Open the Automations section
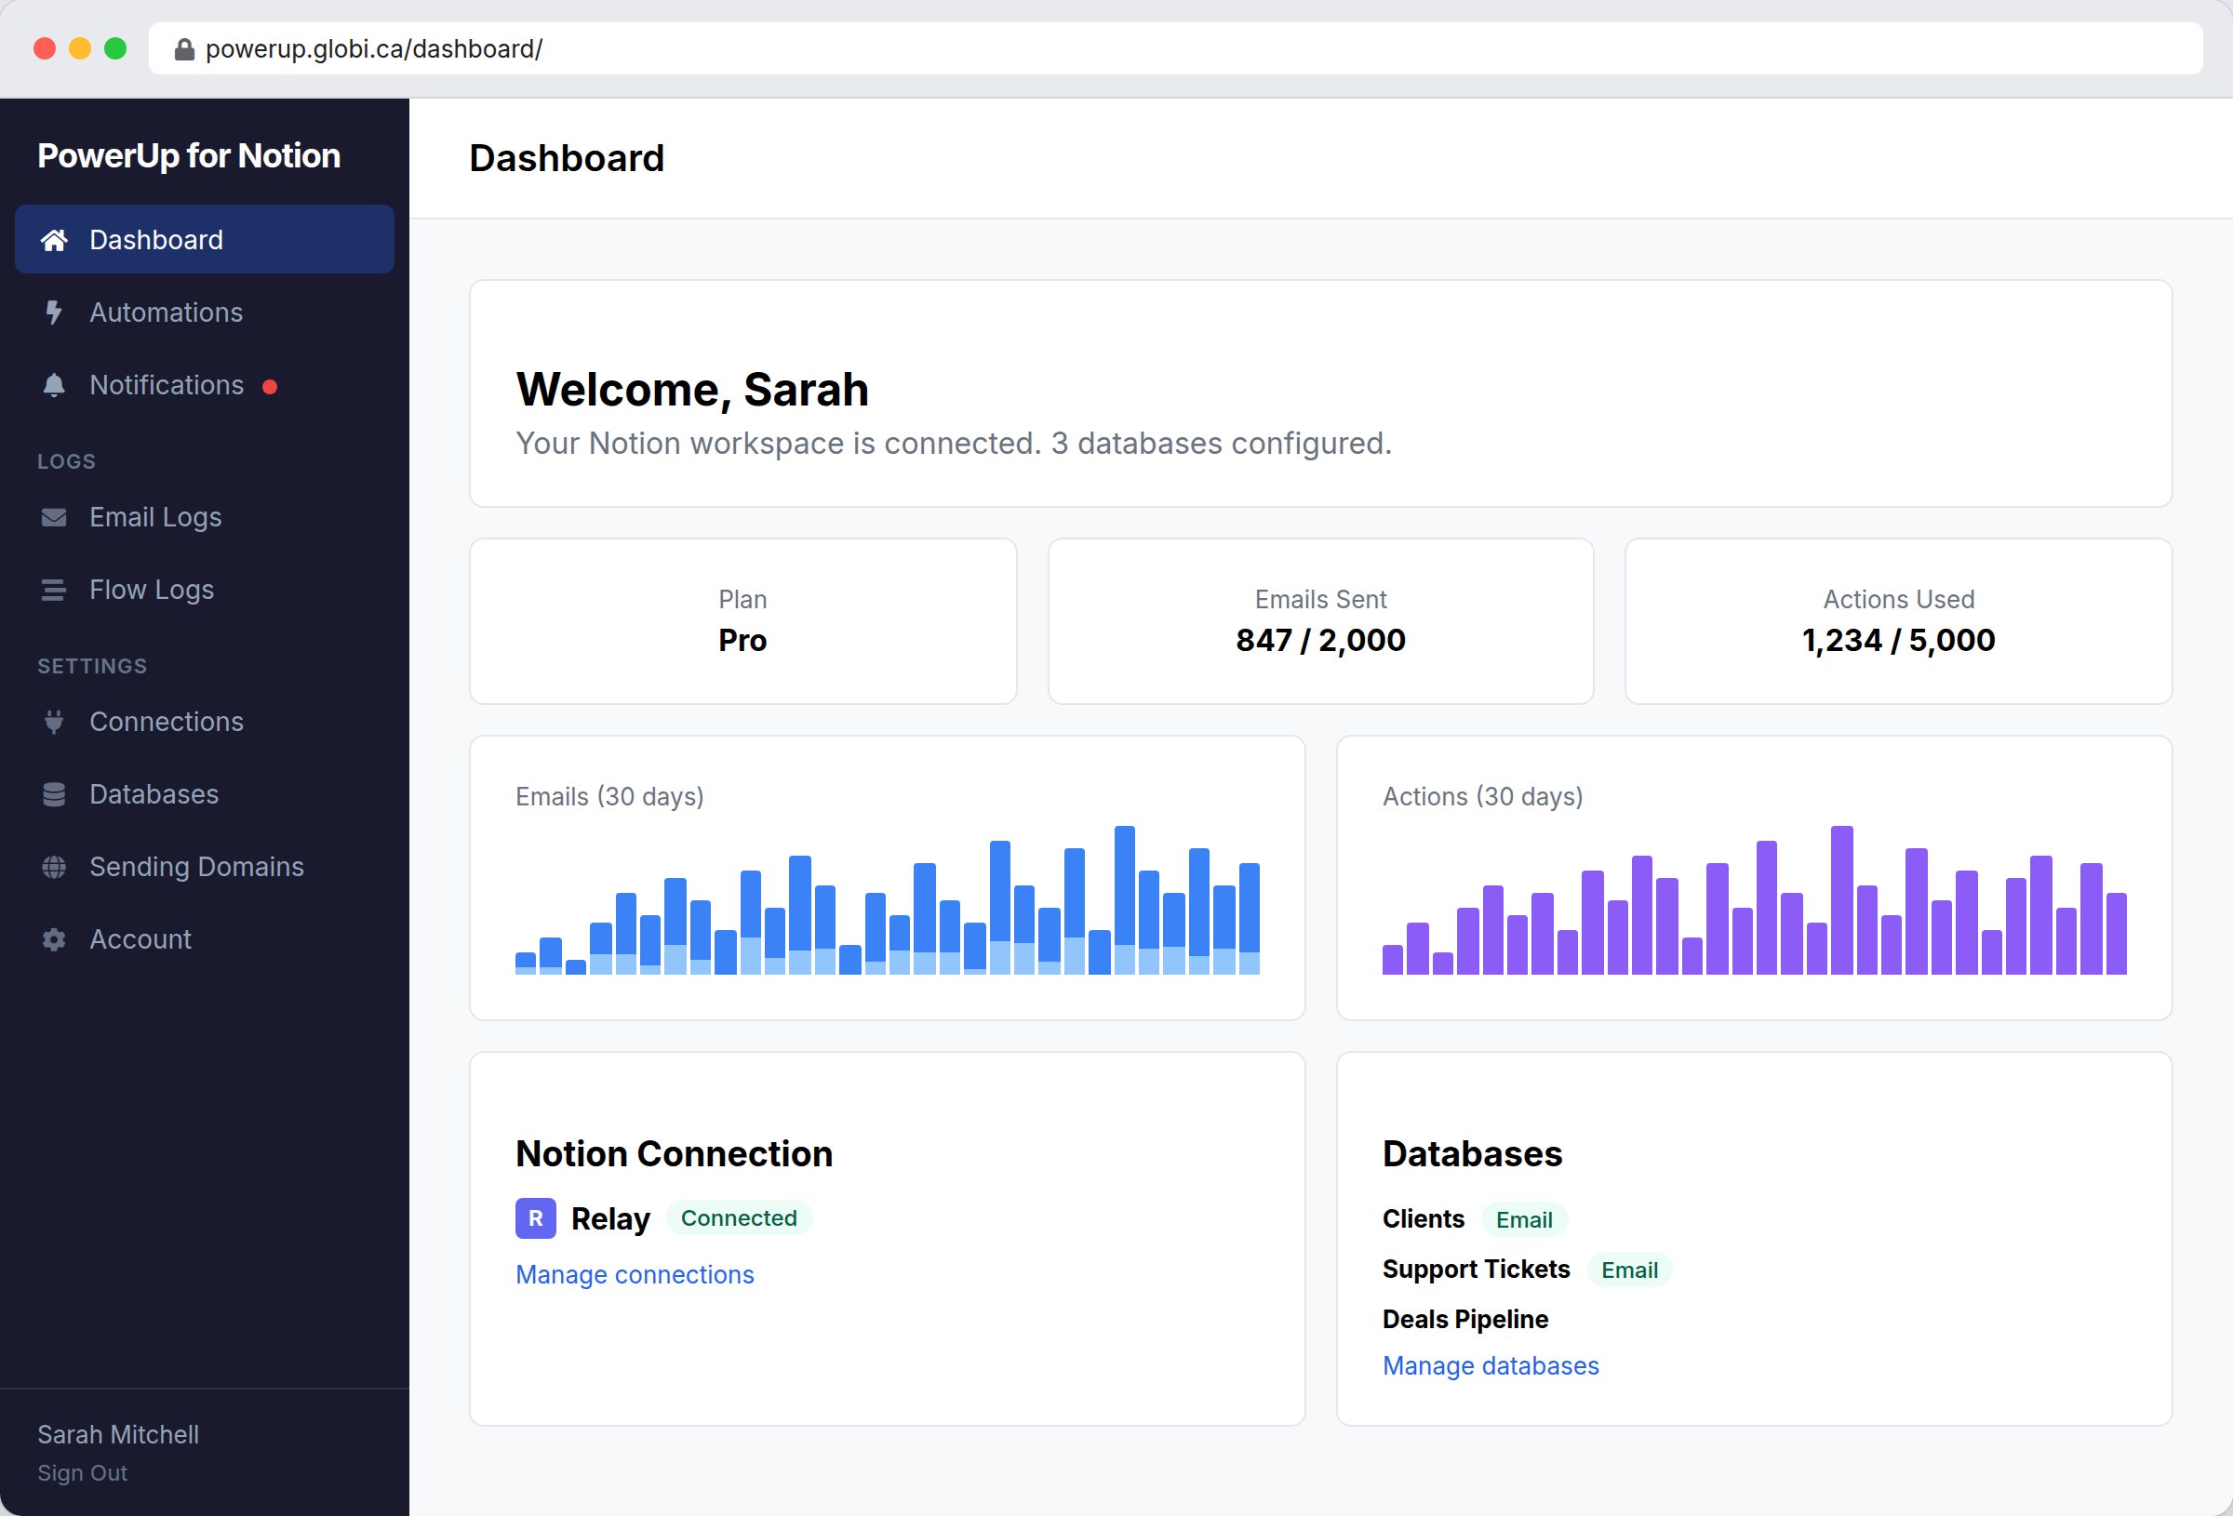The height and width of the screenshot is (1516, 2233). pyautogui.click(x=167, y=313)
